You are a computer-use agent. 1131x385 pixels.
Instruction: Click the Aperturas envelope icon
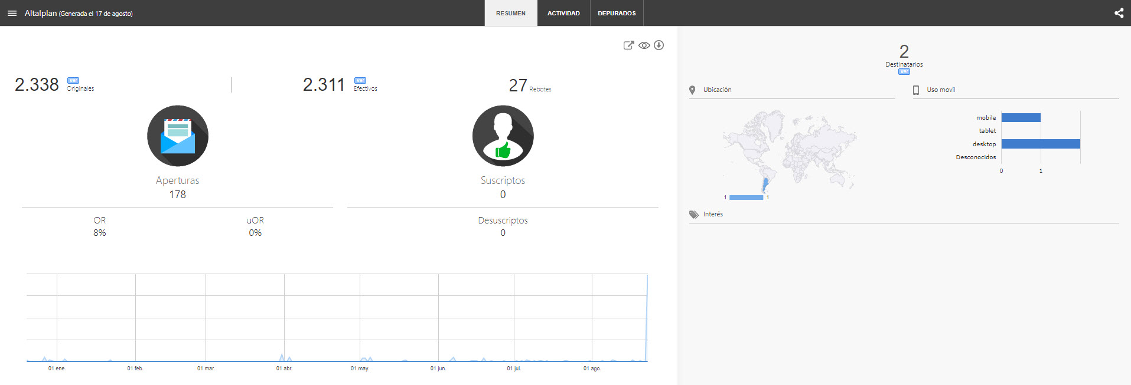coord(178,136)
